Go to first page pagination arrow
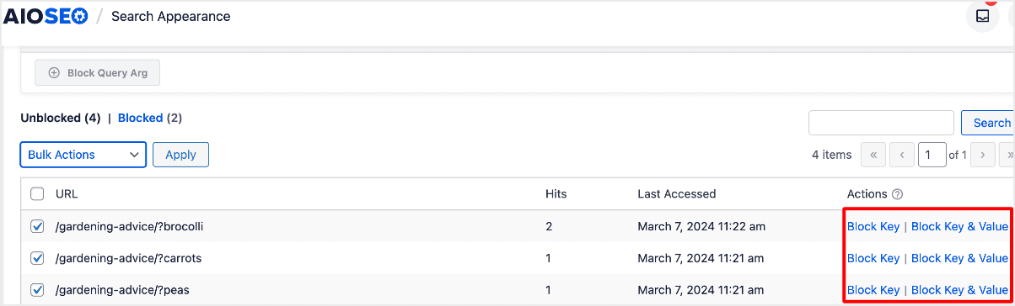Image resolution: width=1015 pixels, height=306 pixels. pyautogui.click(x=873, y=155)
